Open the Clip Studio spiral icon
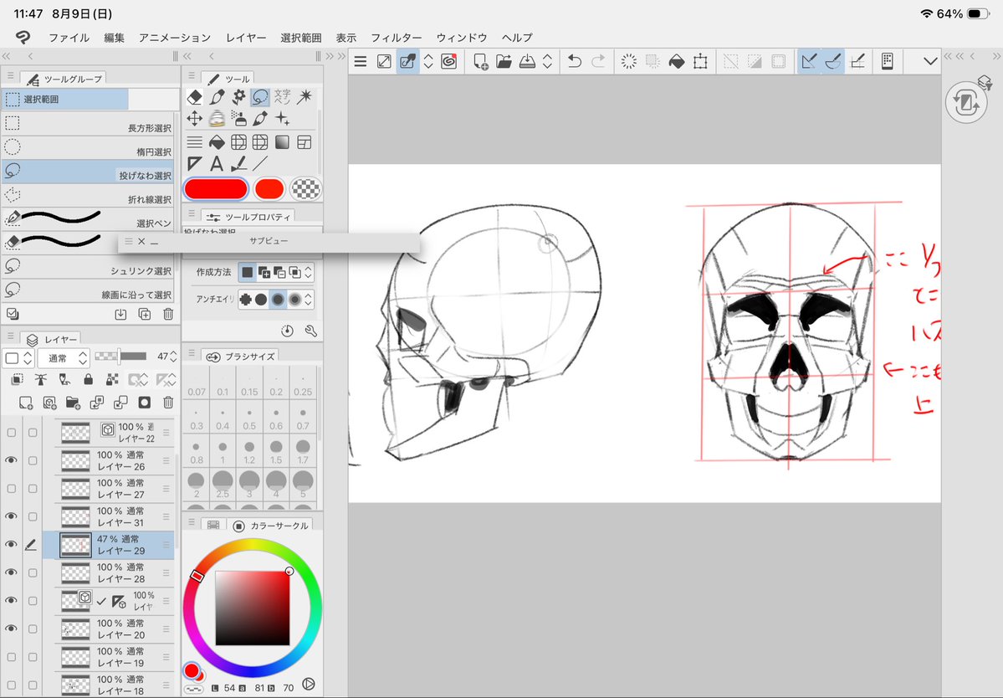1003x698 pixels. pos(449,61)
